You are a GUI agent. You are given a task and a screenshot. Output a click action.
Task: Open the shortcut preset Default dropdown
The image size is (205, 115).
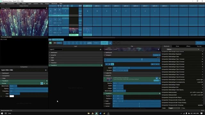coord(183,50)
